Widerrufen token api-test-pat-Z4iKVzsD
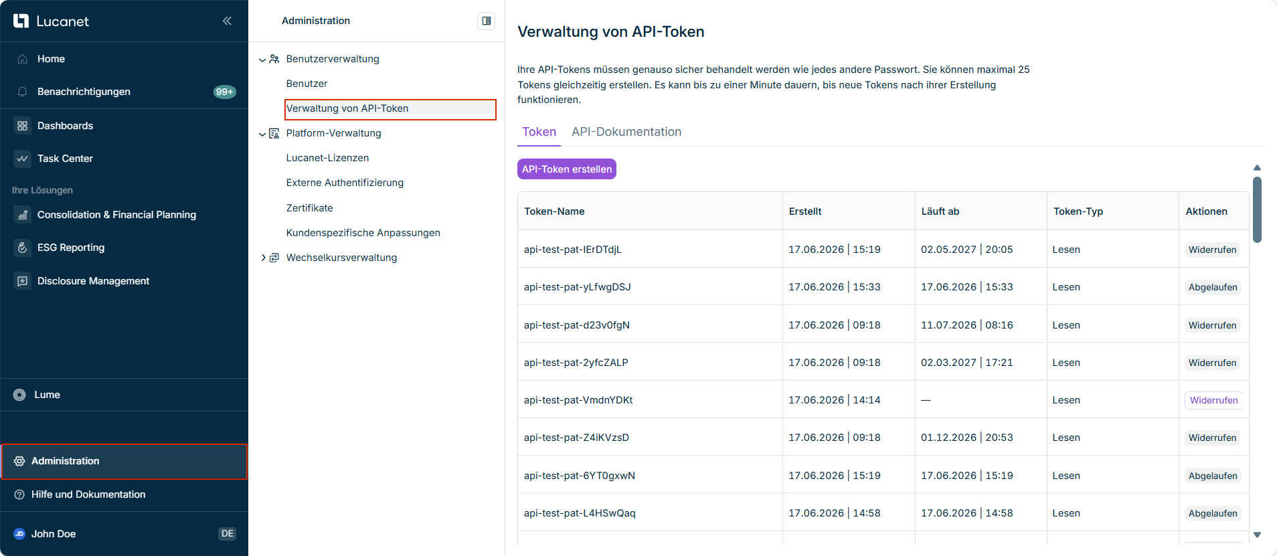1277x556 pixels. click(1212, 438)
